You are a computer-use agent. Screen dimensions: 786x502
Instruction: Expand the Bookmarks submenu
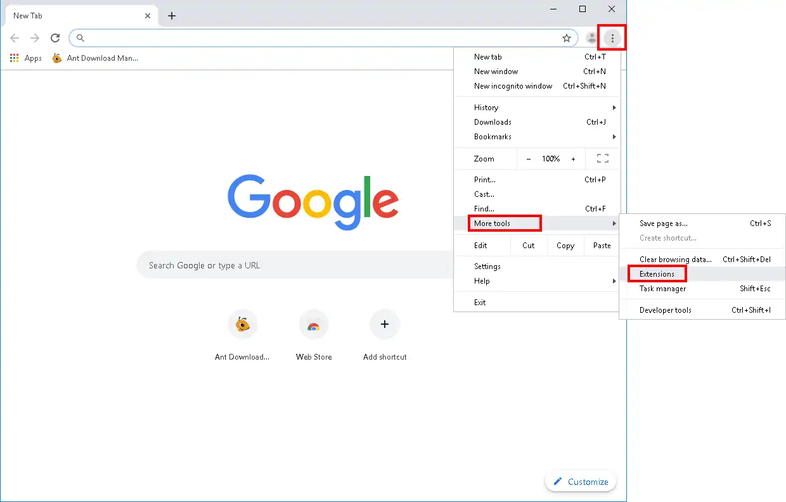click(537, 137)
